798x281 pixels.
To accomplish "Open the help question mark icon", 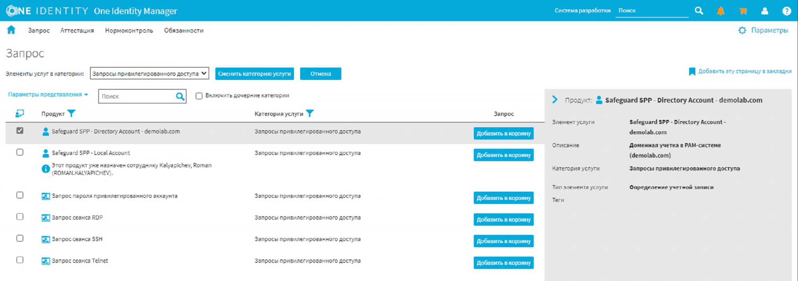I will [x=786, y=11].
